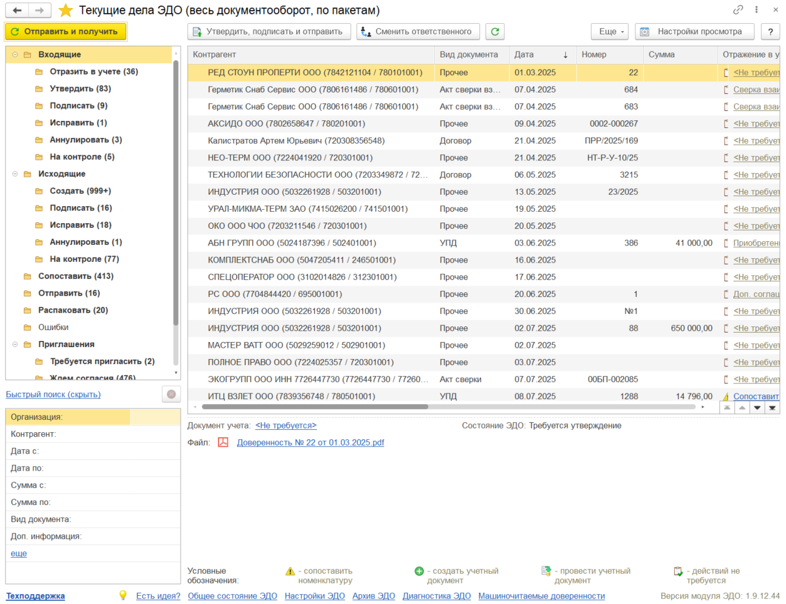786x604 pixels.
Task: Open Настройки просмотра
Action: click(x=695, y=31)
